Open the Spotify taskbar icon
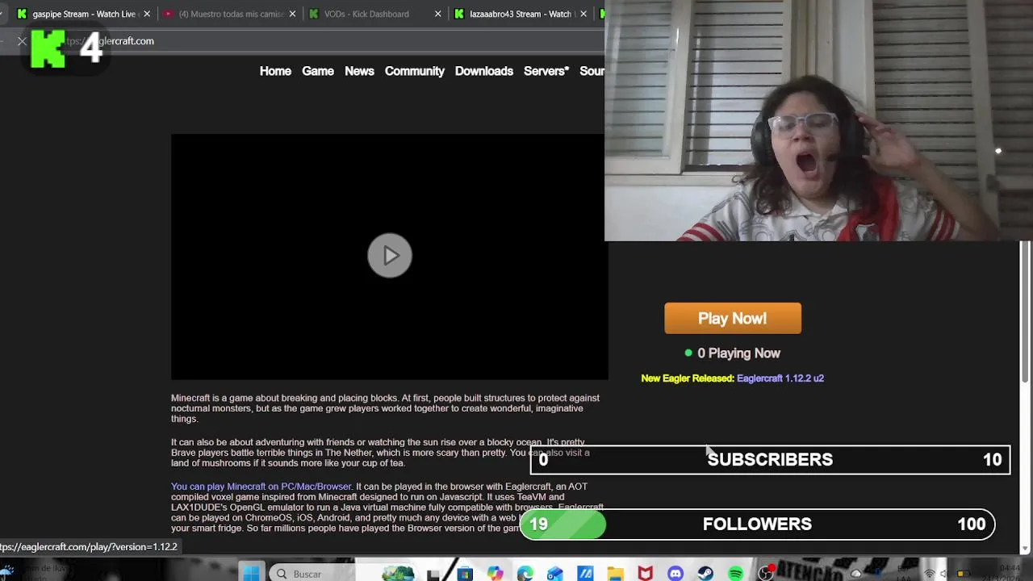1033x581 pixels. [x=736, y=574]
